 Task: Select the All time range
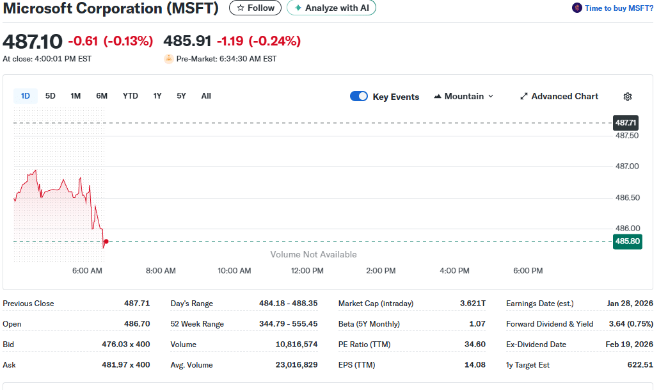tap(205, 95)
